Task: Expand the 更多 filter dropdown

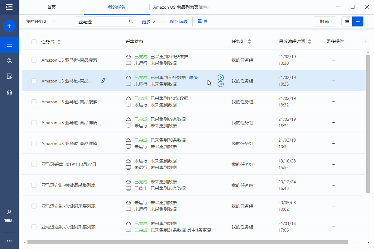Action: coord(148,22)
